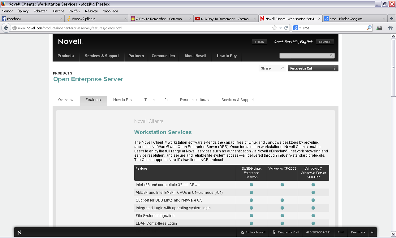Click the site search magnifier icon
396x238 pixels.
331,56
